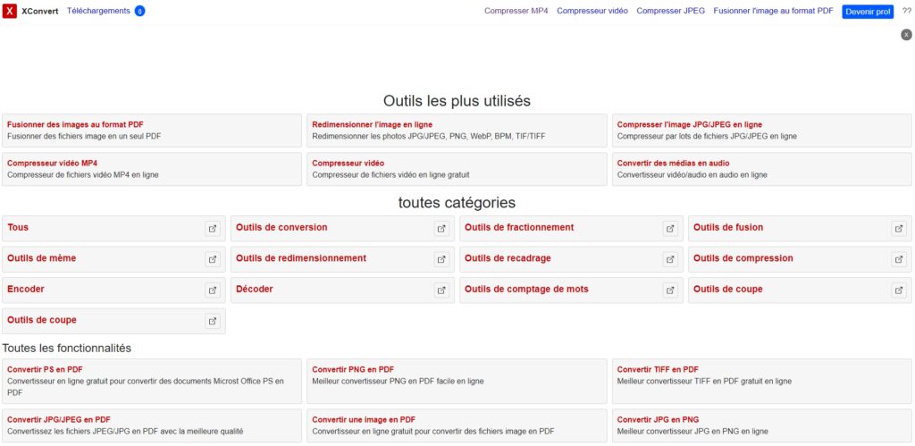Click external link icon for Outils de mème

213,259
